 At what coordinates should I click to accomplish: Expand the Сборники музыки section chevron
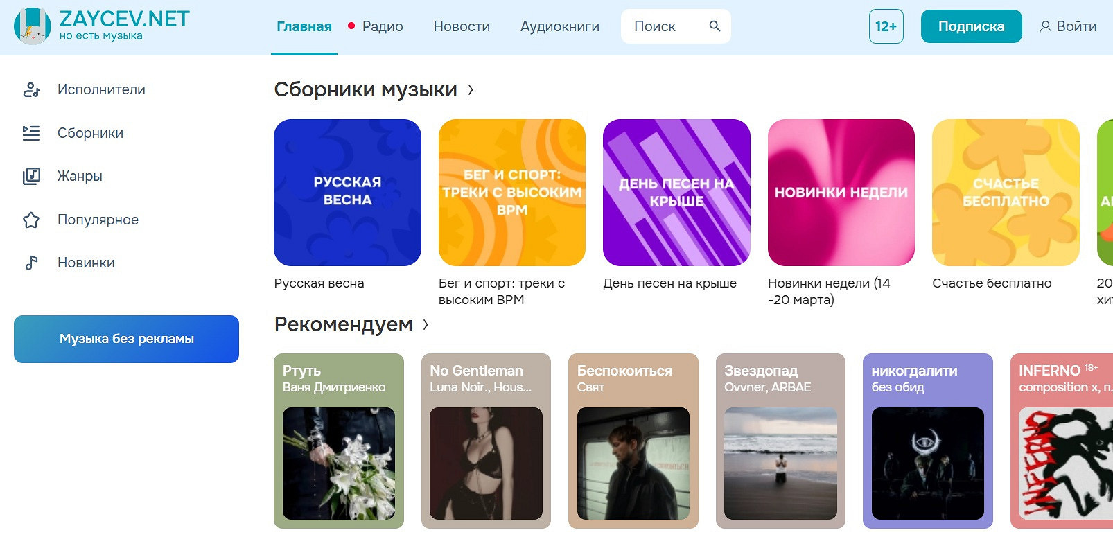(x=471, y=89)
